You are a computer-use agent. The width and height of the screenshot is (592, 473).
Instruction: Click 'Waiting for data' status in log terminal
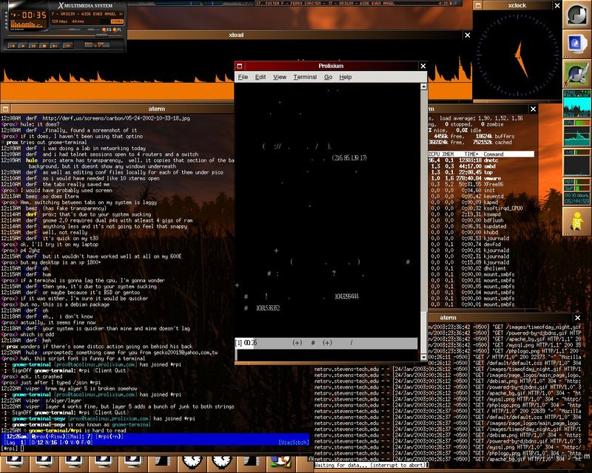point(371,466)
